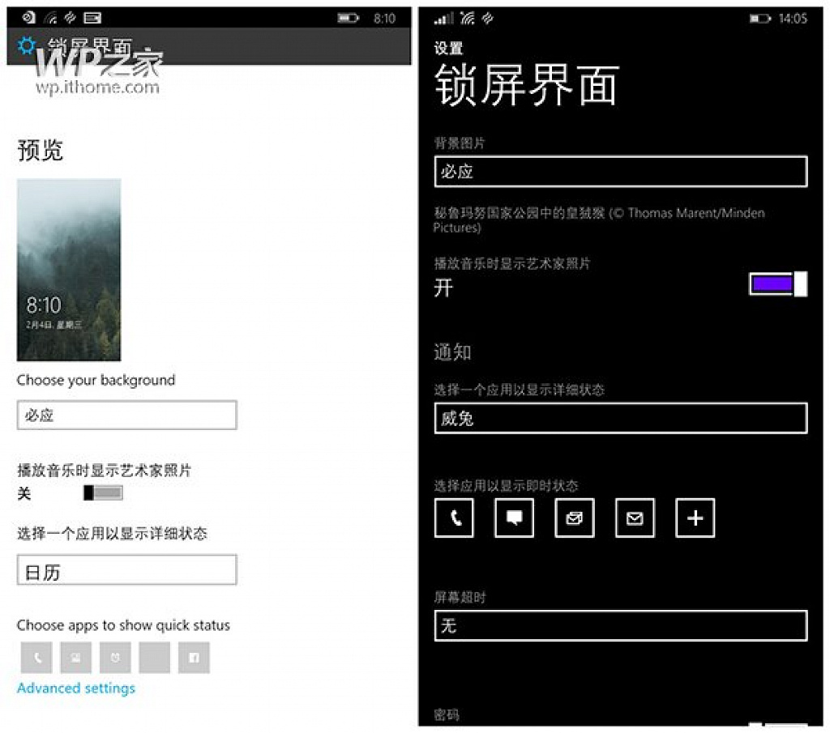This screenshot has height=733, width=830.
Task: Open the 威兔 detailed status app dropdown
Action: click(621, 418)
